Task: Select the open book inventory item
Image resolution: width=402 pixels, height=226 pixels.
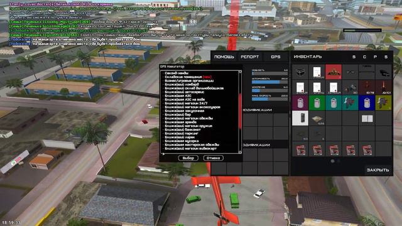Action: click(367, 118)
